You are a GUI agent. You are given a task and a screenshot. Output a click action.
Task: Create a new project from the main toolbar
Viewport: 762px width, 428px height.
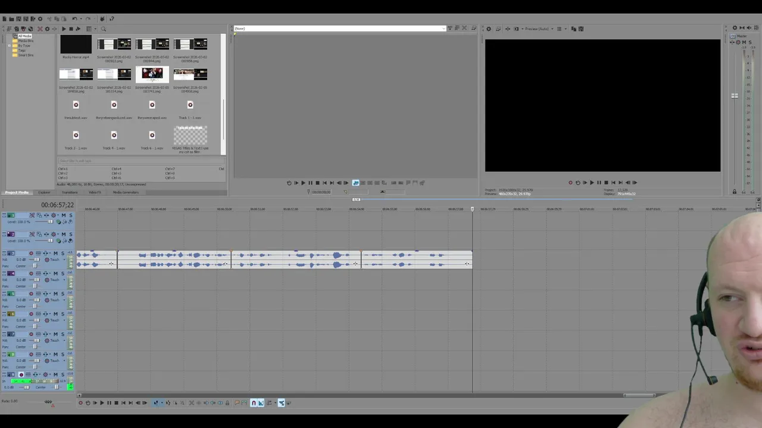tap(4, 19)
